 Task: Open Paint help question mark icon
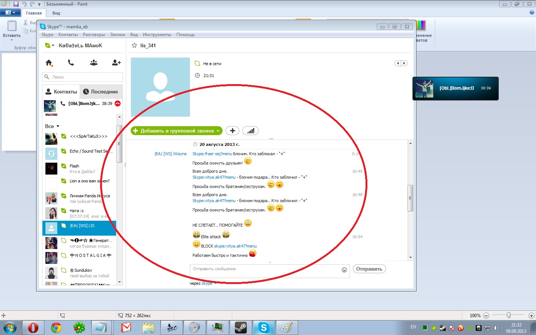tap(532, 12)
